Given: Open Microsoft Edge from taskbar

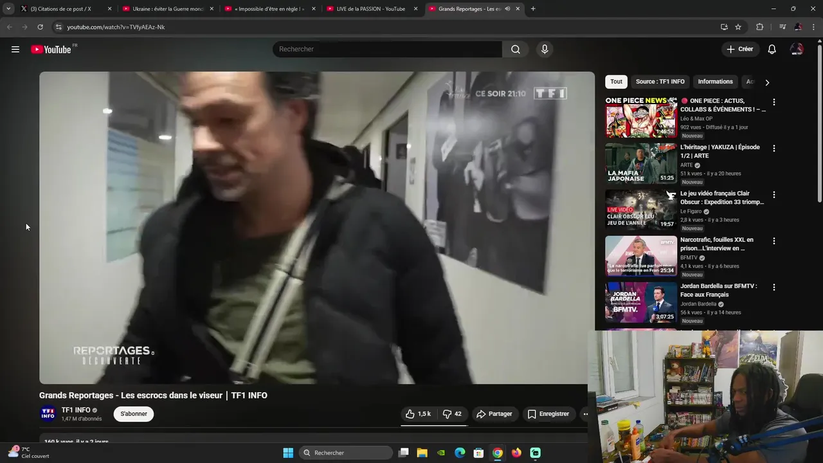Looking at the screenshot, I should pyautogui.click(x=460, y=453).
